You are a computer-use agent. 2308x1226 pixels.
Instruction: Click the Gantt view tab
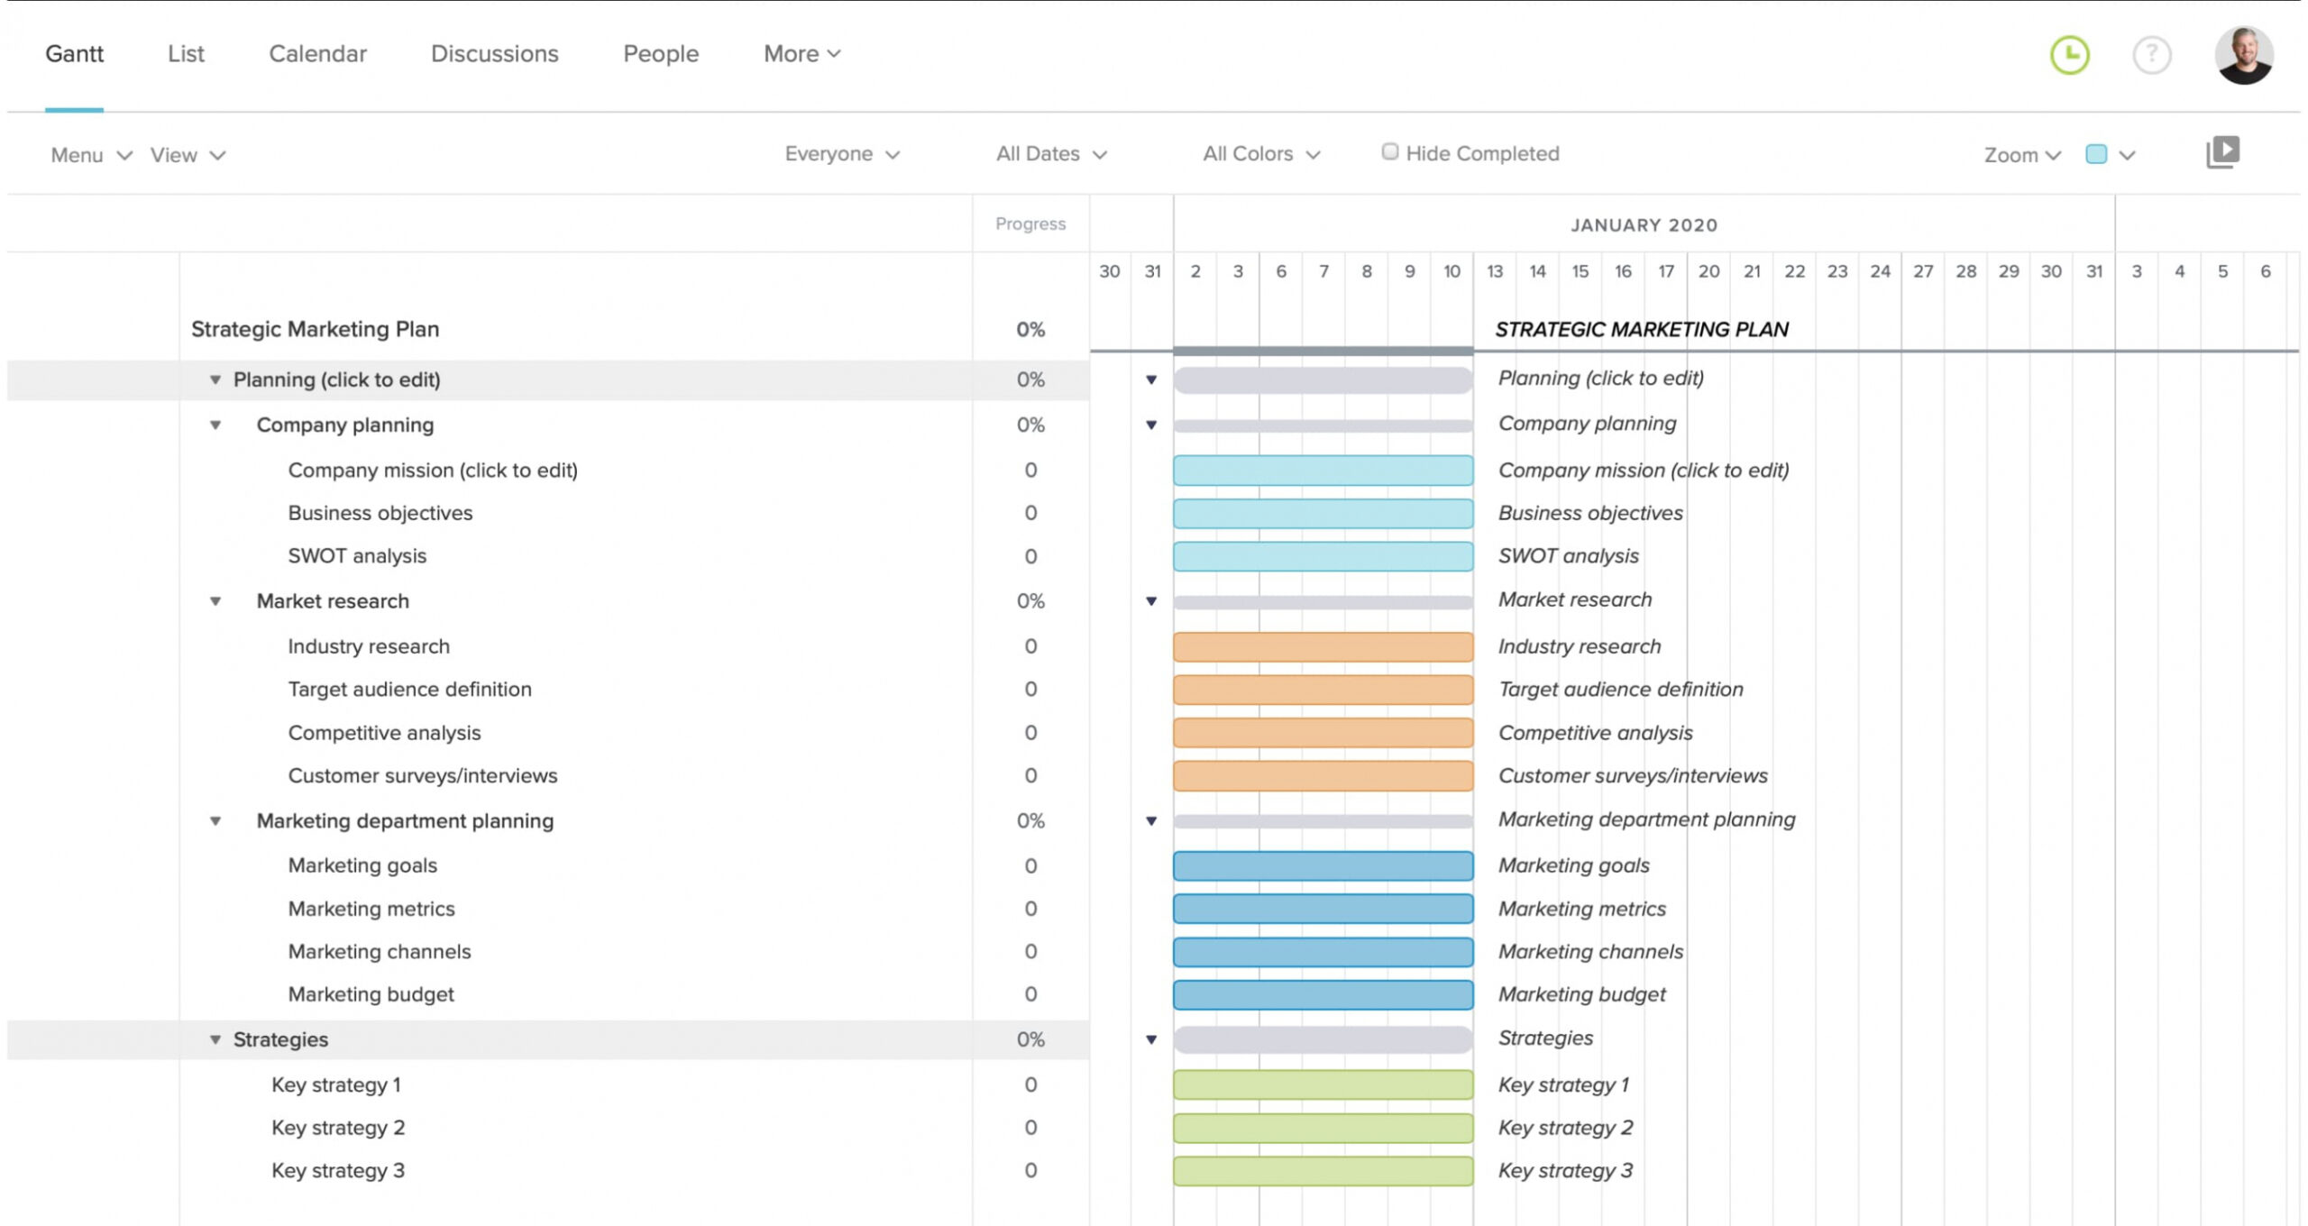point(73,53)
